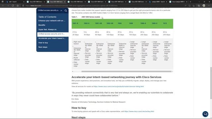Close the catalyst 8000 - Search tab

[166, 2]
